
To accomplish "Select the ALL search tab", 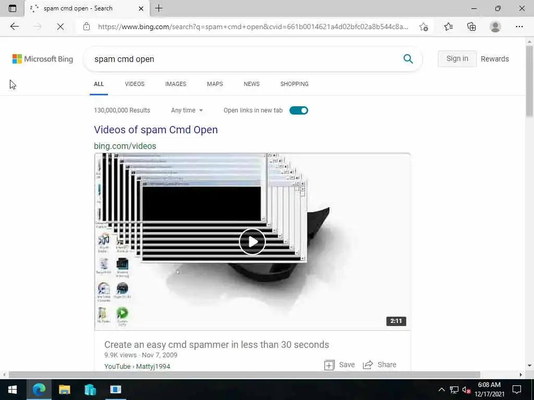I will point(99,84).
